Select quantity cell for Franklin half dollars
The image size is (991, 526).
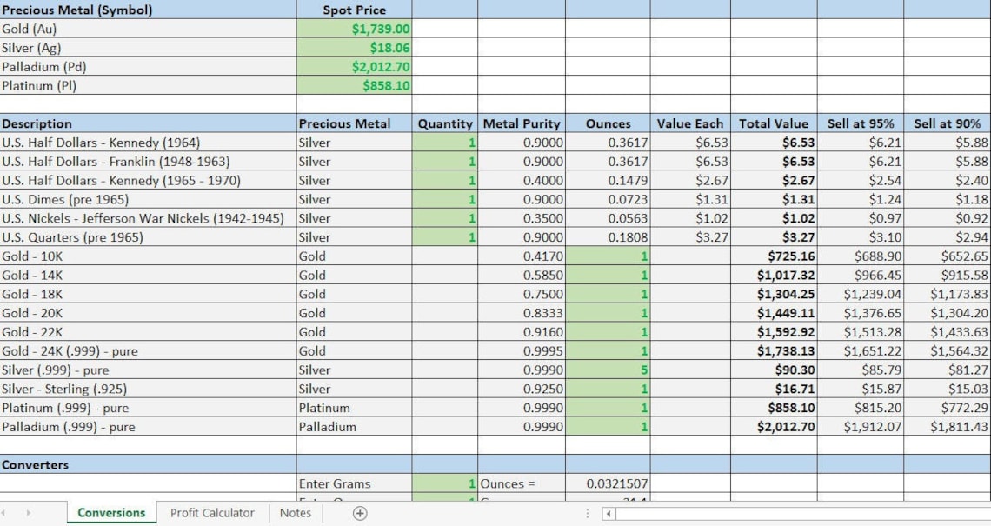(444, 161)
